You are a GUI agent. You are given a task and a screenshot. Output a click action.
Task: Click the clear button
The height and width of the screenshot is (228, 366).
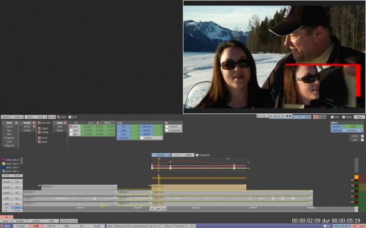pyautogui.click(x=359, y=117)
